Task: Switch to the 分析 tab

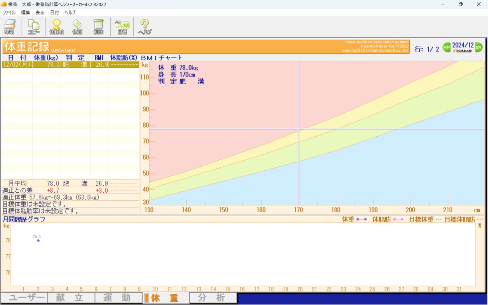Action: point(213,298)
